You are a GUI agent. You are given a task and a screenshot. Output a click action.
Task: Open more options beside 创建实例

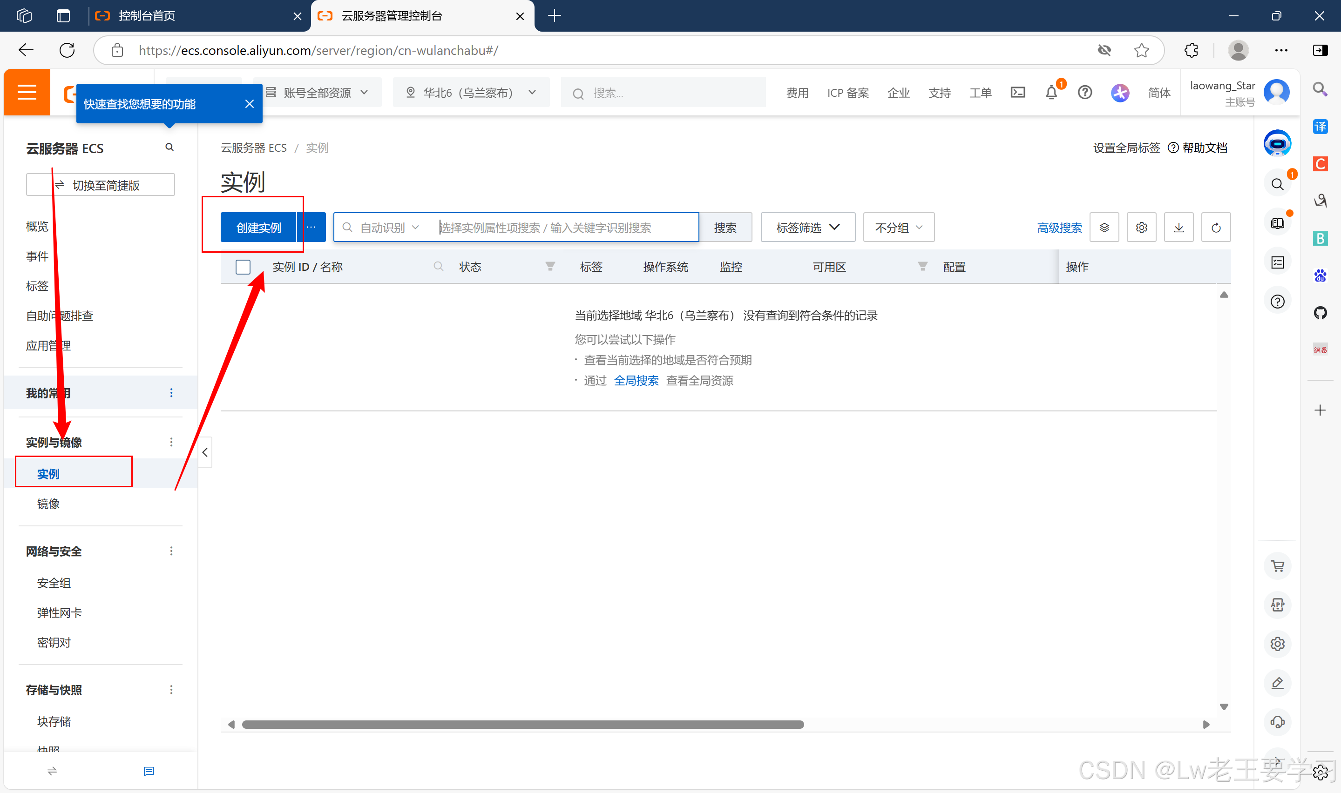click(311, 228)
